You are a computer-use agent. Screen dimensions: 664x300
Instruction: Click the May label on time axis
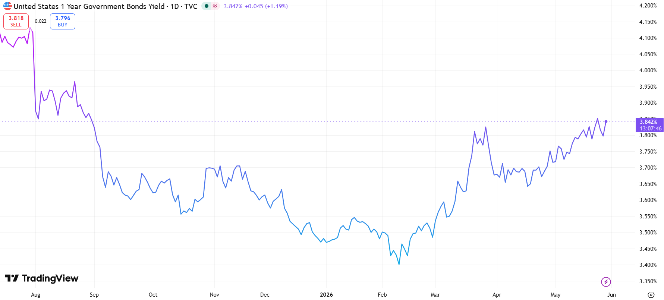556,295
